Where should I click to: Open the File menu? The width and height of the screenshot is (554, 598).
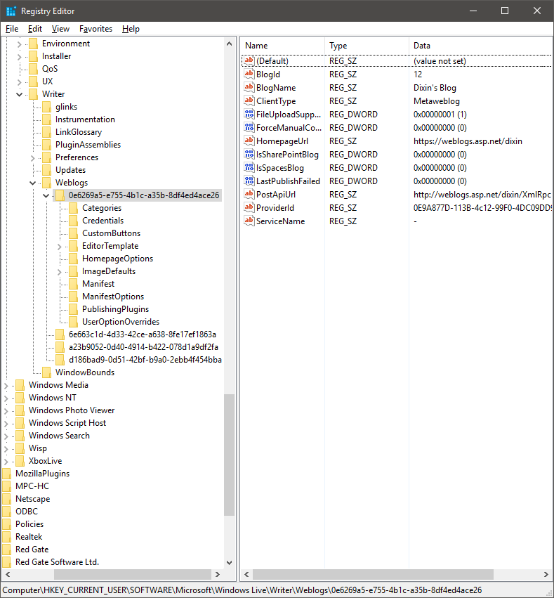click(x=12, y=29)
